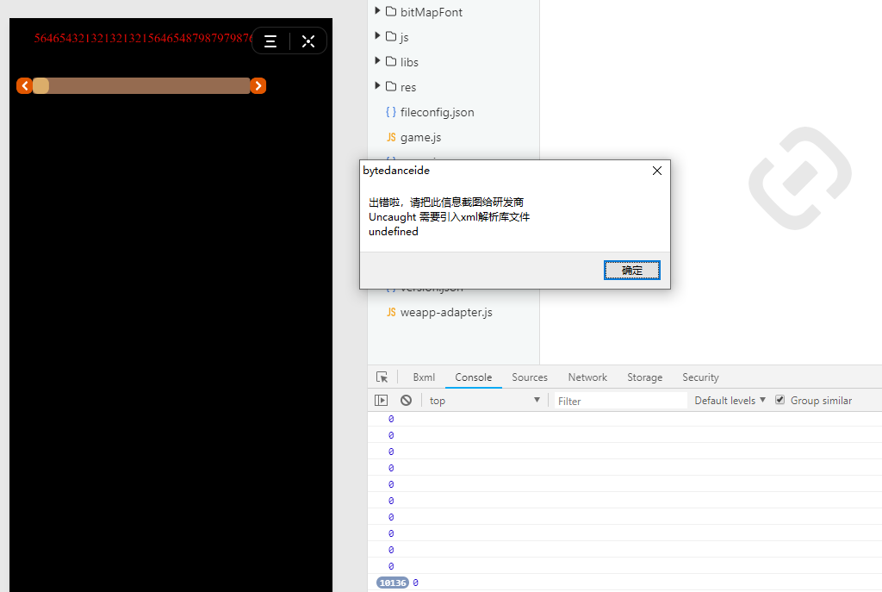The image size is (882, 592).
Task: Open game.js file
Action: 420,137
